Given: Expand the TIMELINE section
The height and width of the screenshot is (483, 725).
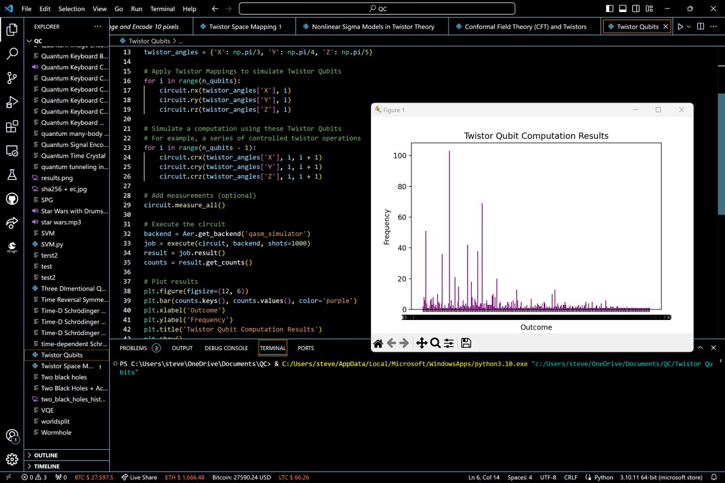Looking at the screenshot, I should pyautogui.click(x=47, y=467).
